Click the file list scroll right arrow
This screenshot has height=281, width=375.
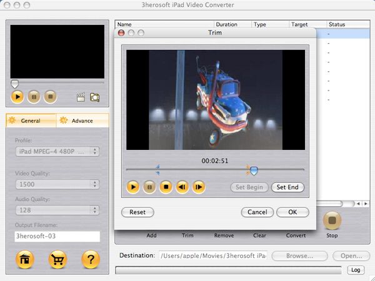(x=366, y=204)
